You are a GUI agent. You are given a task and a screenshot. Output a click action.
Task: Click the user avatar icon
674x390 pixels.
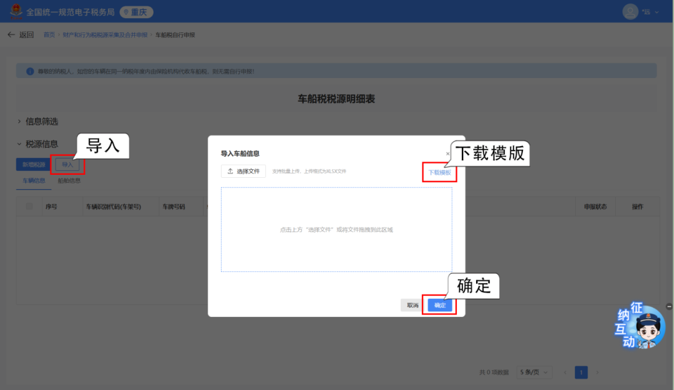click(x=630, y=12)
